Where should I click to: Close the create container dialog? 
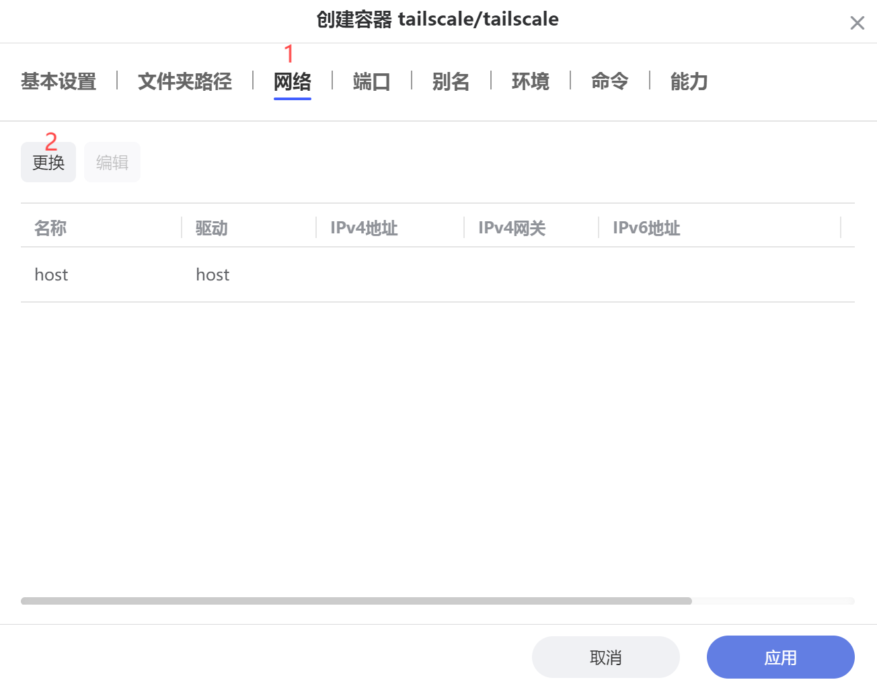tap(857, 23)
